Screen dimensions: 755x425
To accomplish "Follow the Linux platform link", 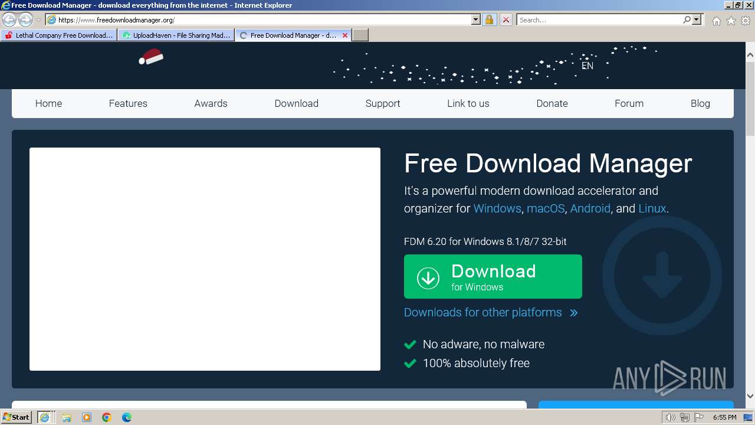I will [x=652, y=208].
